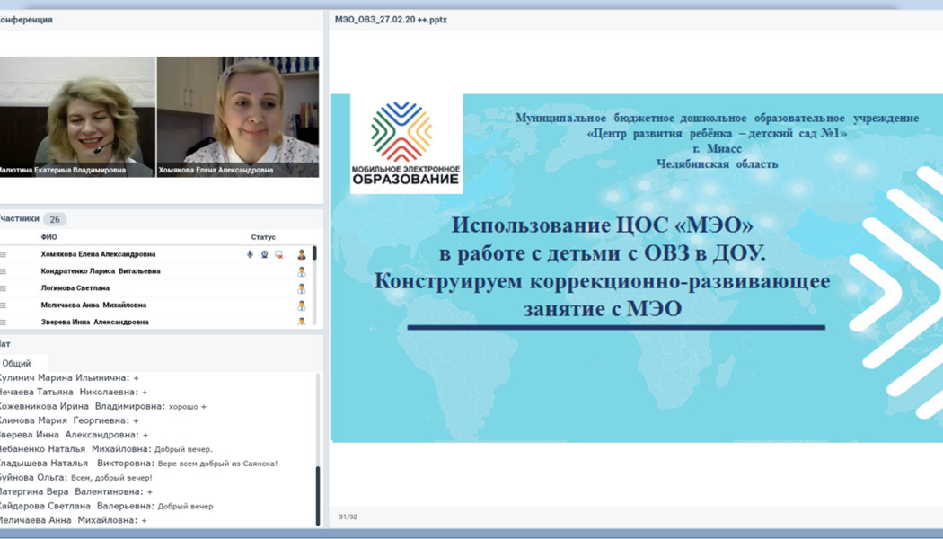Click the user role icon for Меличаева Анна
The height and width of the screenshot is (539, 943).
click(x=301, y=305)
